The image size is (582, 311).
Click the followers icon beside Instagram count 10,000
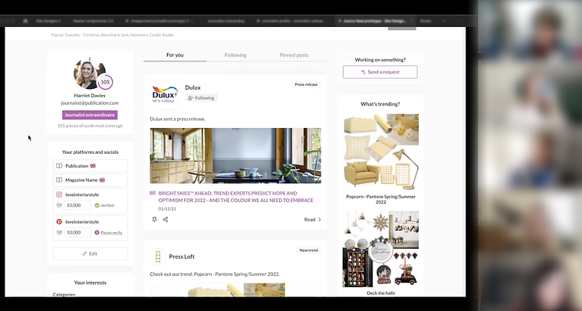[x=59, y=205]
